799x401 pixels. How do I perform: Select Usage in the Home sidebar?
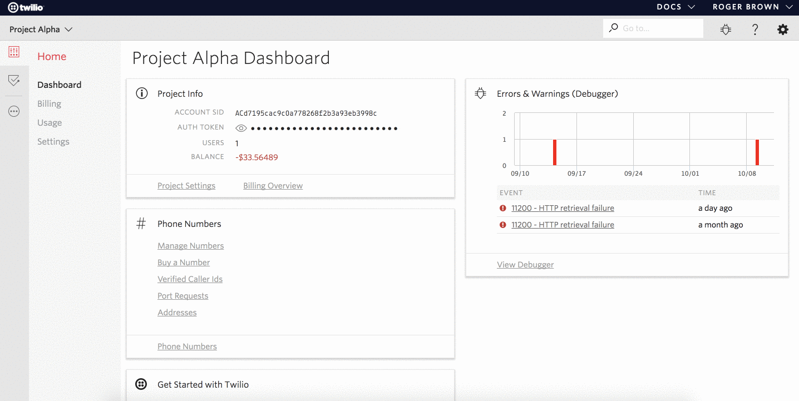coord(50,123)
